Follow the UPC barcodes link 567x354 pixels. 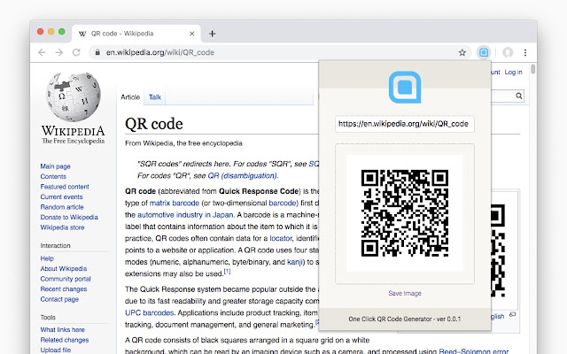[x=150, y=312]
